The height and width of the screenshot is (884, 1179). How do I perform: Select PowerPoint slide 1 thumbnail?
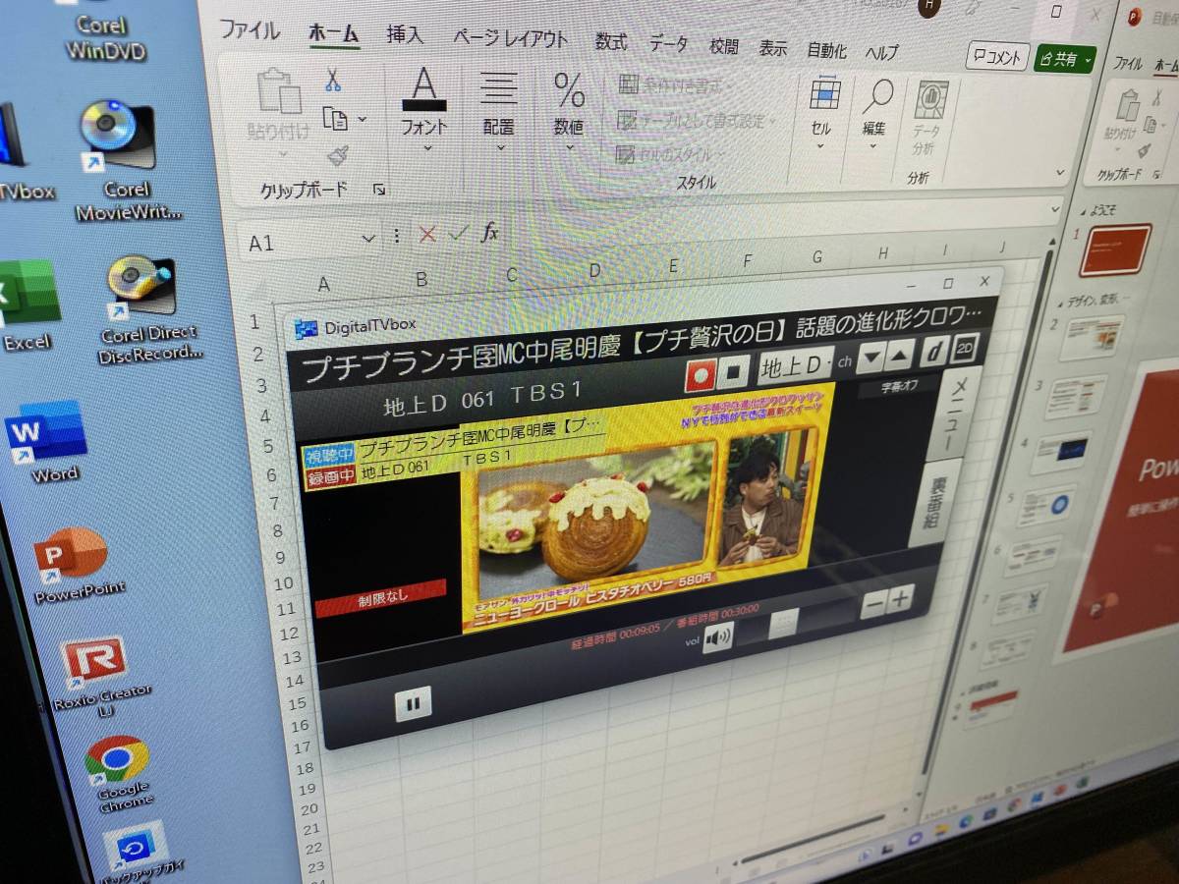(1114, 249)
